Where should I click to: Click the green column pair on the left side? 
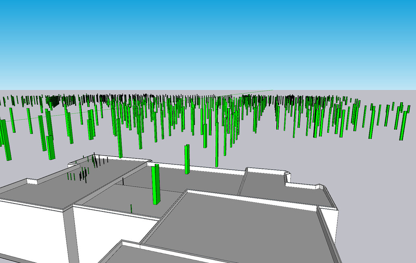point(50,137)
